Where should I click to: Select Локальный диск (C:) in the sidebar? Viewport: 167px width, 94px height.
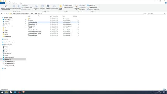(x=9, y=61)
